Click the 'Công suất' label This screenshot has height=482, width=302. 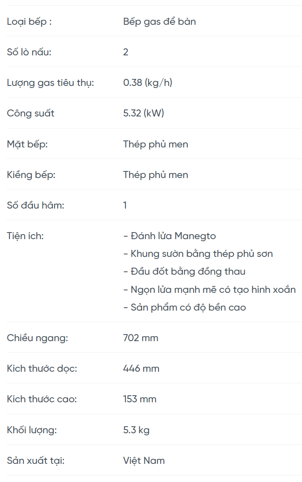coord(31,113)
